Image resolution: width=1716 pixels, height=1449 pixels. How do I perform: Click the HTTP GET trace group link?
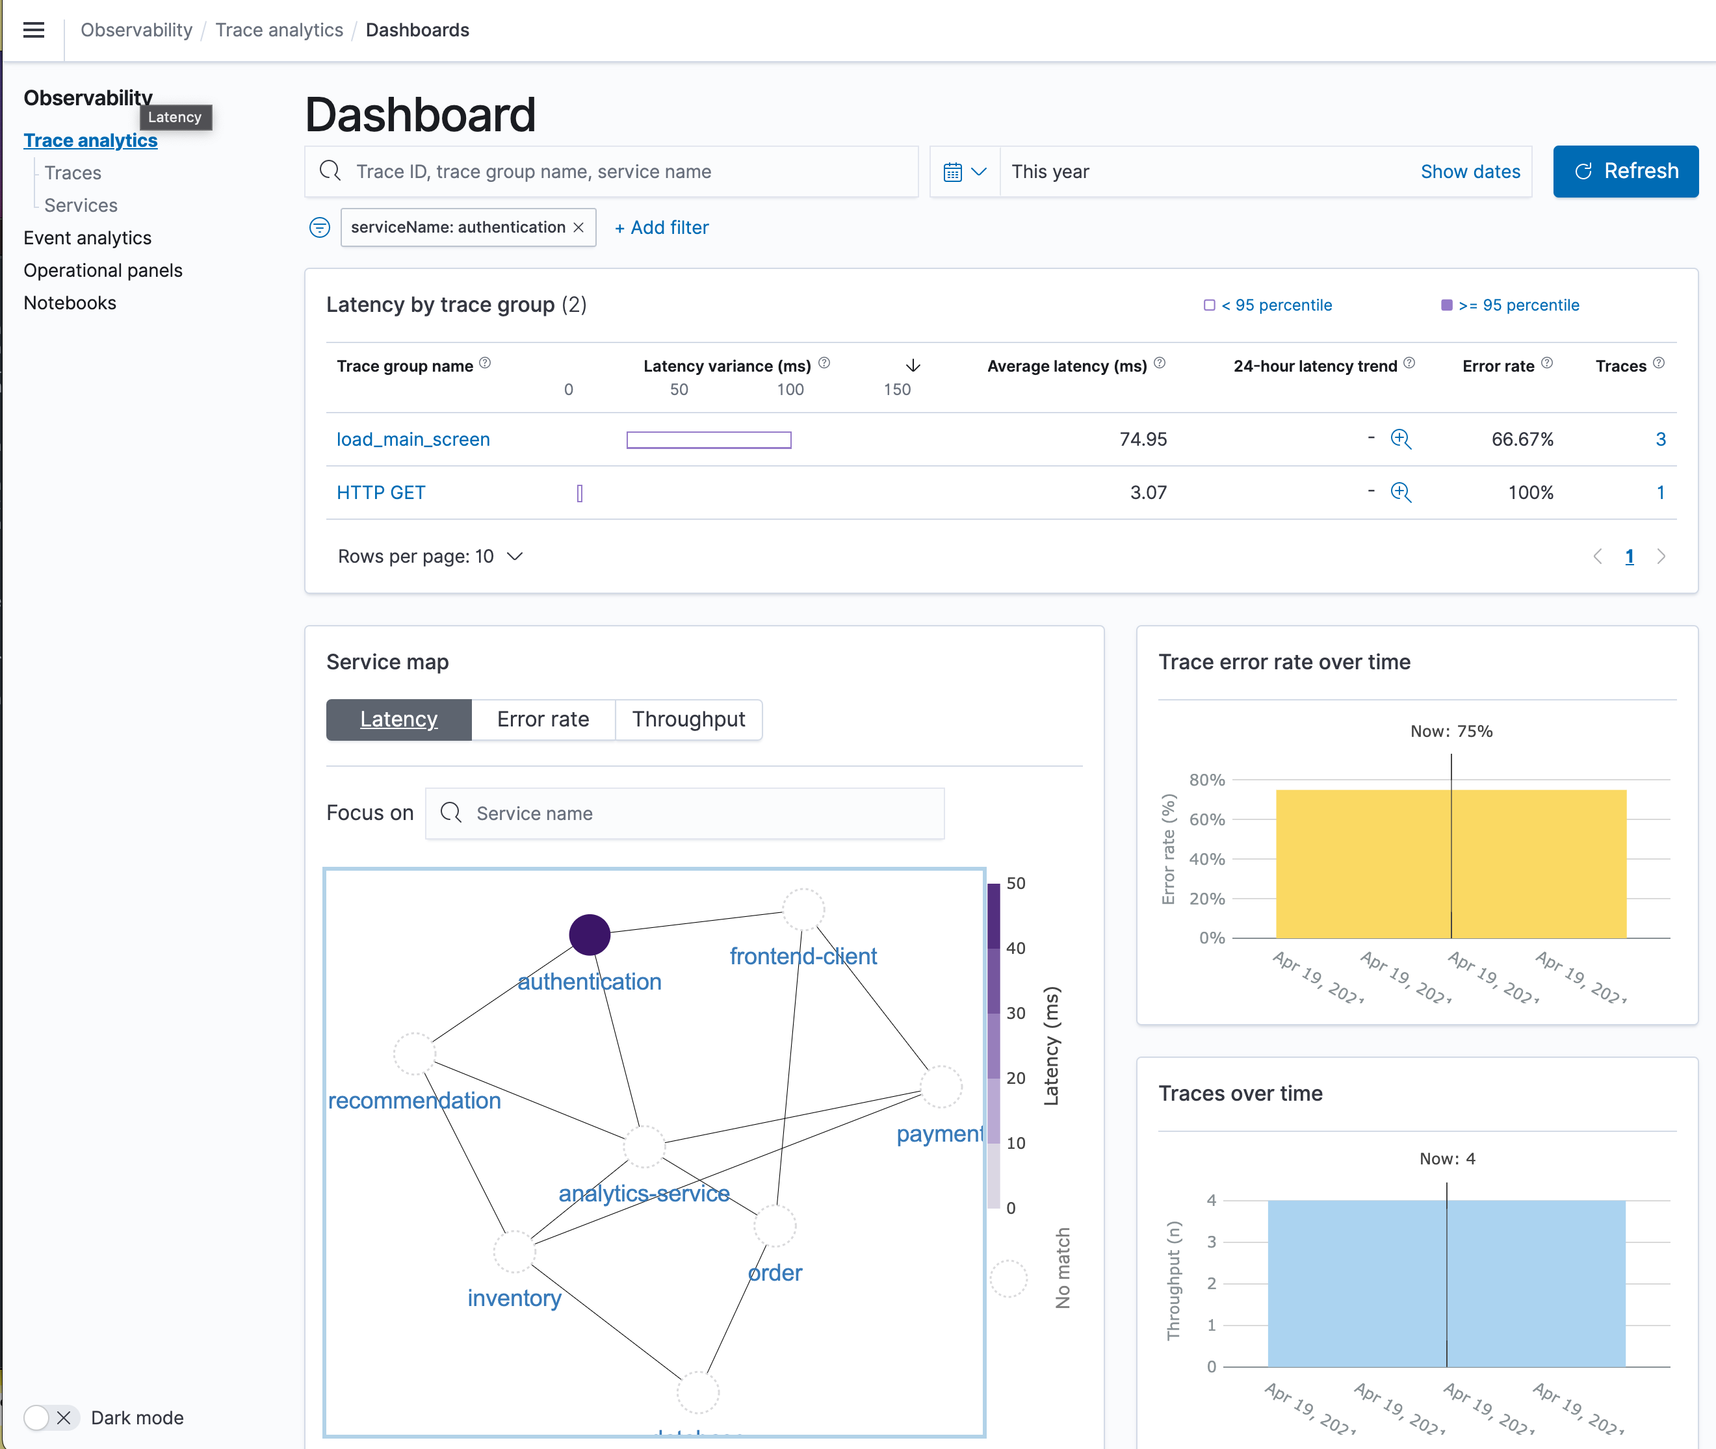380,492
